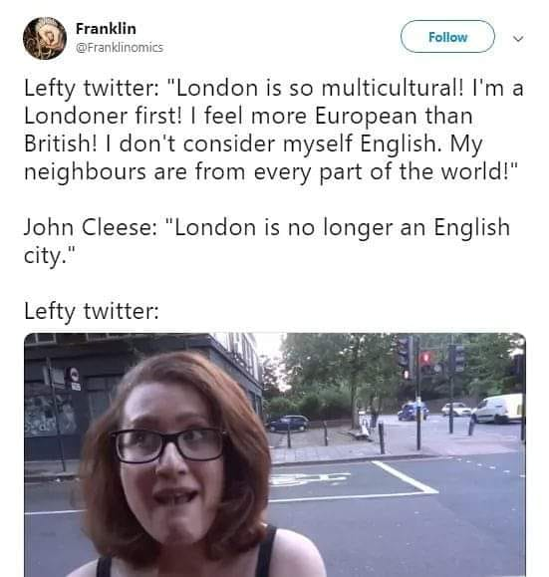Click the last "Lefty twitter:" line above the photo
This screenshot has width=549, height=577.
92,311
